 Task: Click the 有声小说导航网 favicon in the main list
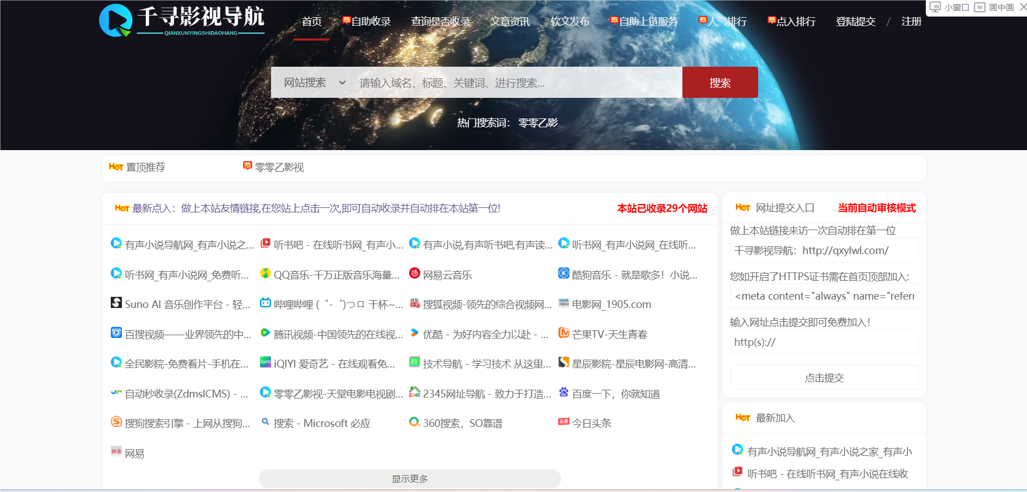(116, 243)
